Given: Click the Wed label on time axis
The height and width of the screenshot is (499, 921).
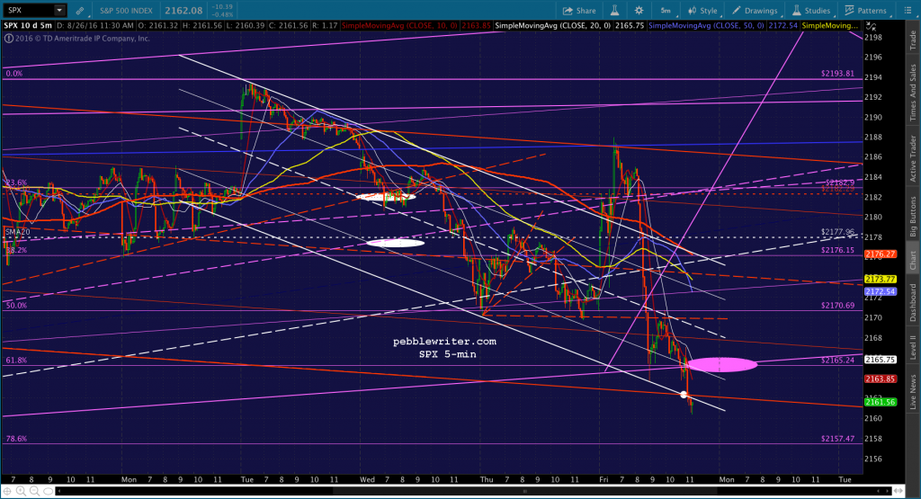Looking at the screenshot, I should pos(367,479).
